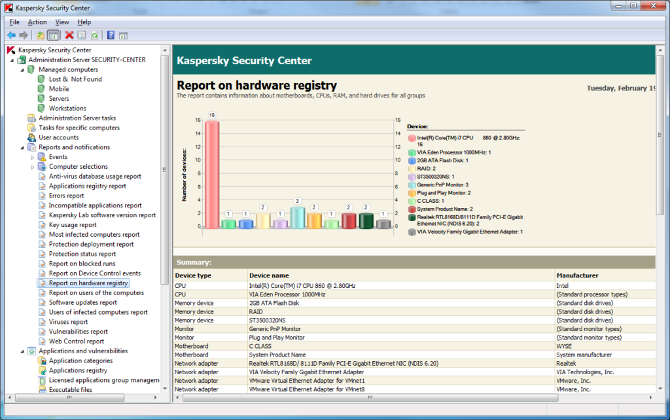
Task: Open the Help menu
Action: pos(84,22)
